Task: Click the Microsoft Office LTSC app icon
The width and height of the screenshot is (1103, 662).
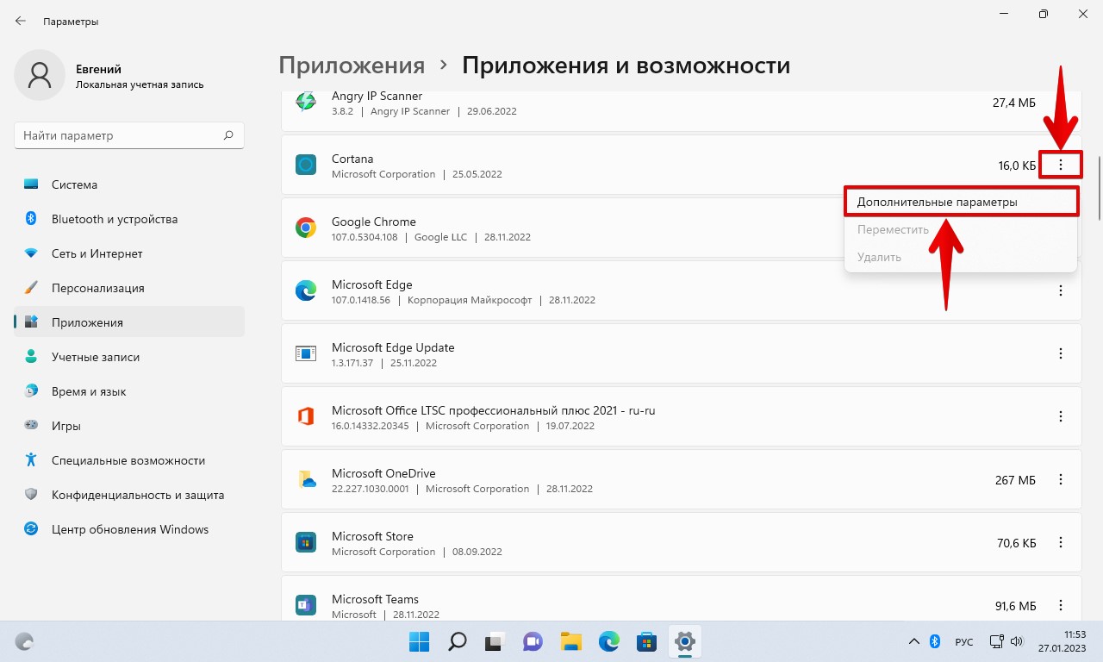Action: 306,416
